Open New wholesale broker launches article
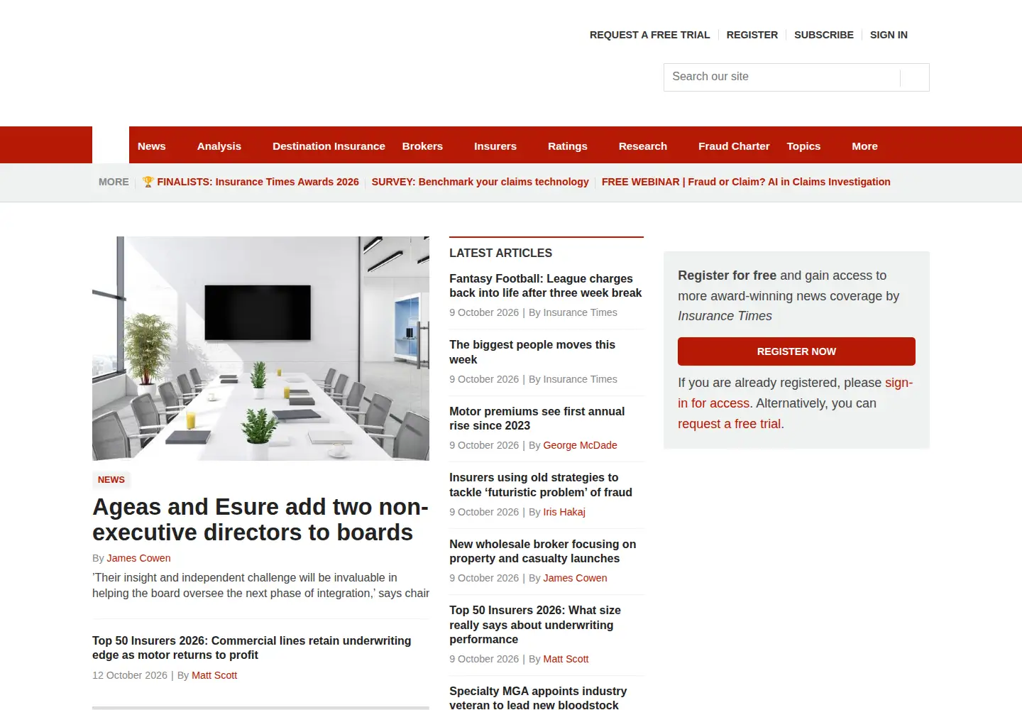This screenshot has height=710, width=1022. (543, 551)
